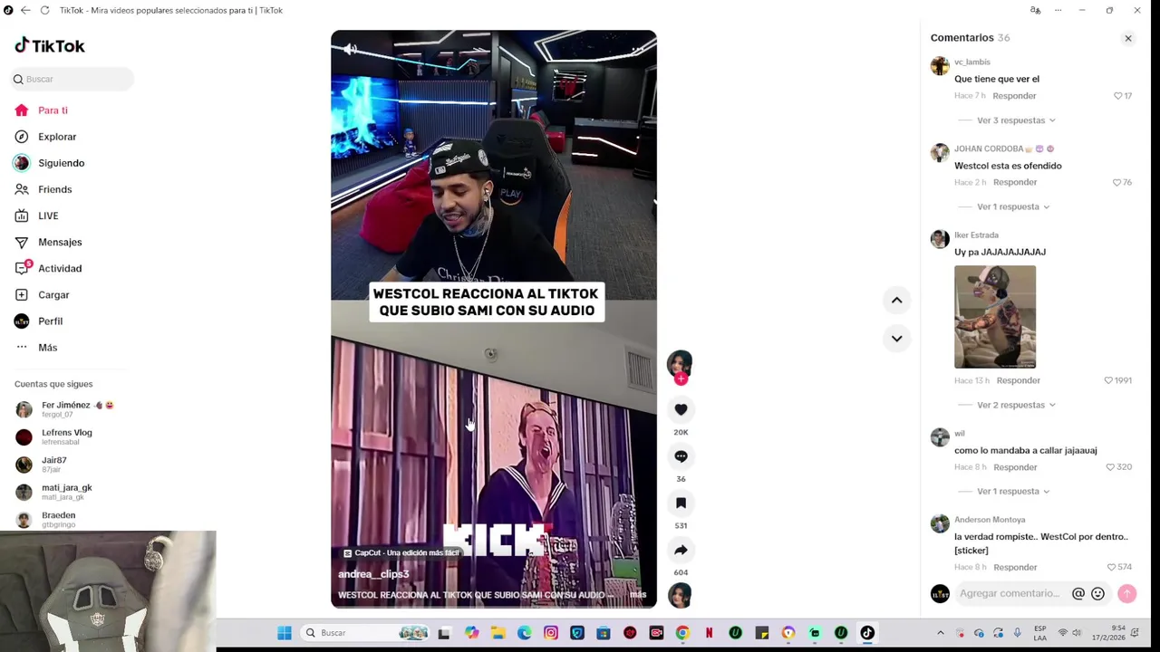Open the Más options menu
This screenshot has width=1160, height=652.
(x=47, y=348)
